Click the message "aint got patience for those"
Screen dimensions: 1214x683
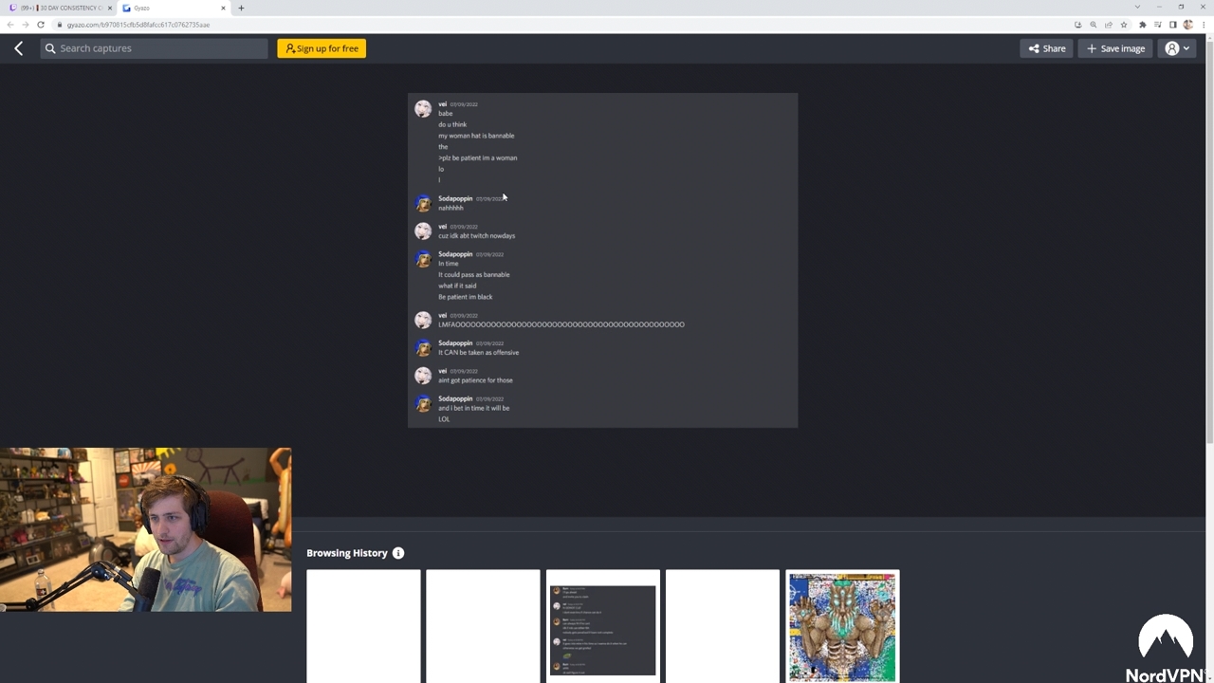475,380
